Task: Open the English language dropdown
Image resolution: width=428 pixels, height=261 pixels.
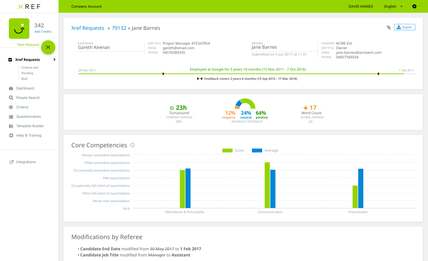Action: click(x=392, y=6)
